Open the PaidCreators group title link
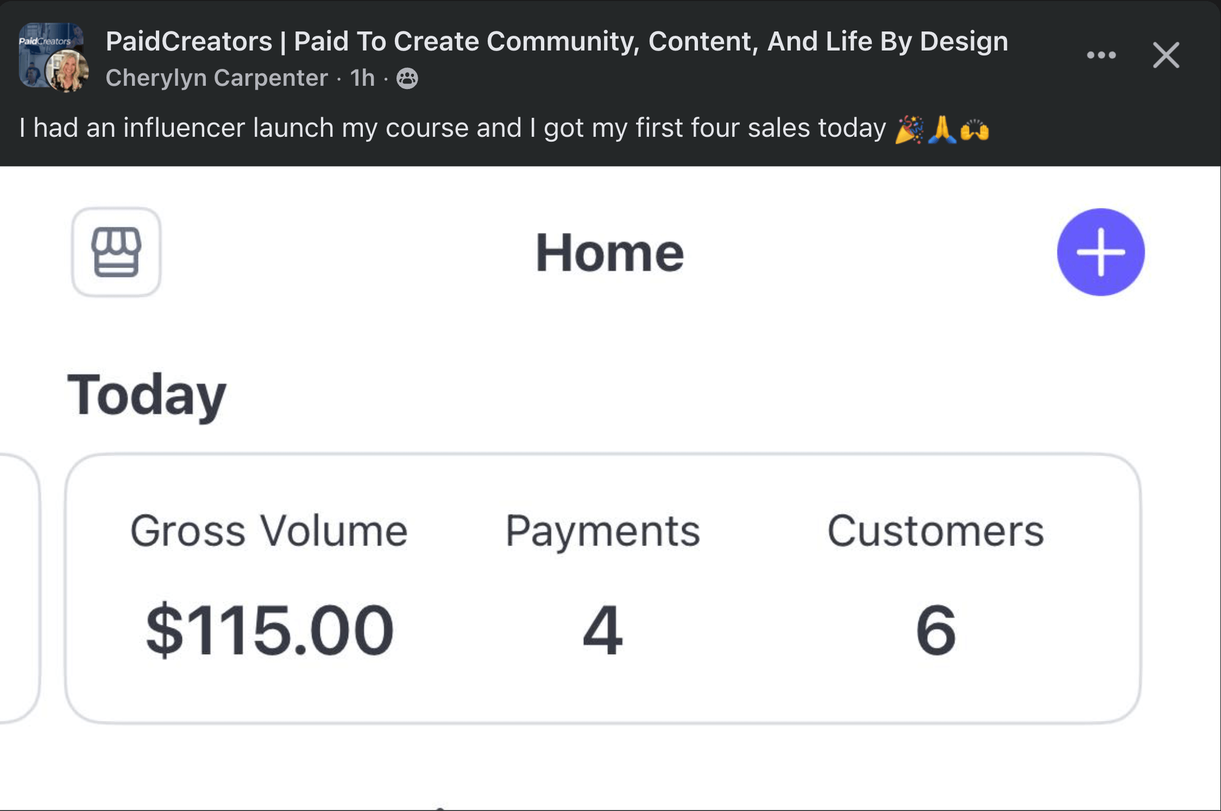The height and width of the screenshot is (811, 1221). click(556, 41)
